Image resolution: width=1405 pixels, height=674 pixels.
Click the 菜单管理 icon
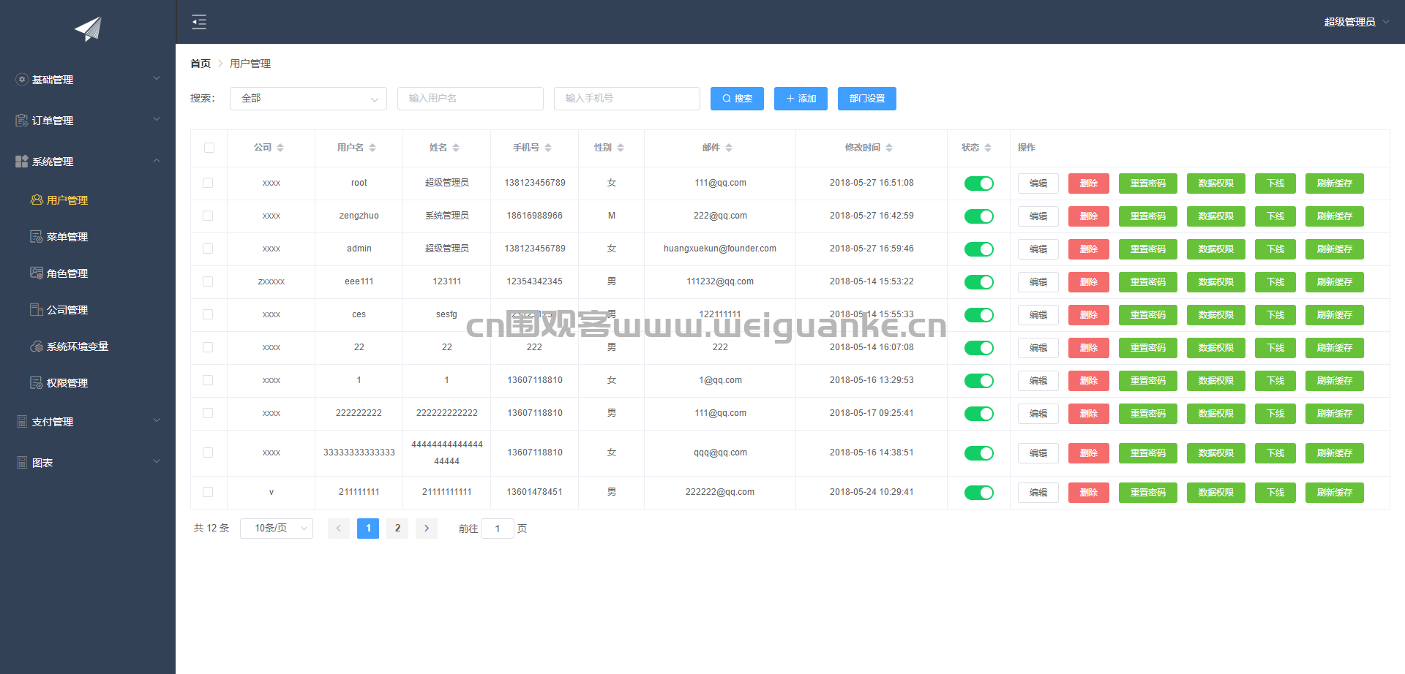click(x=37, y=236)
